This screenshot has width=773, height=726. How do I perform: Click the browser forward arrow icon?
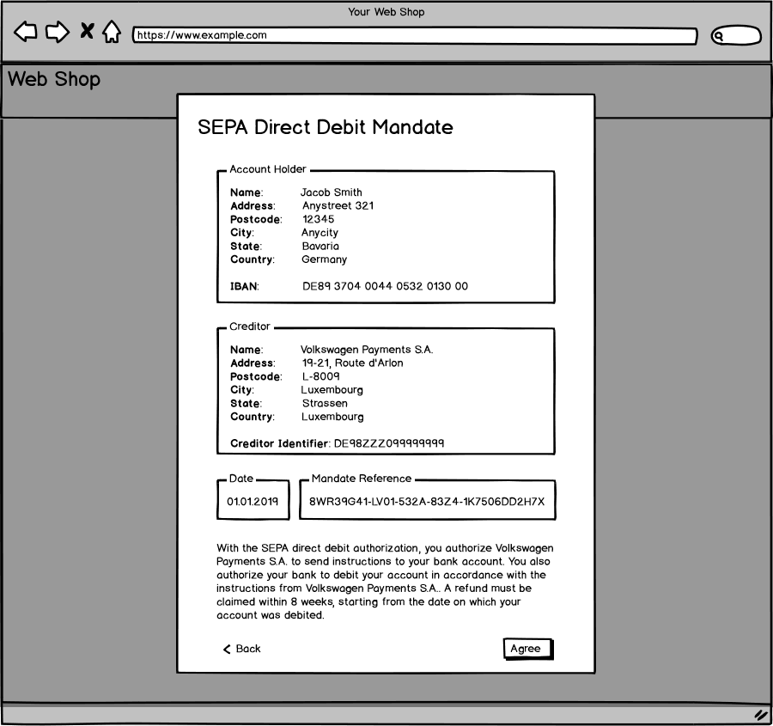pos(58,32)
